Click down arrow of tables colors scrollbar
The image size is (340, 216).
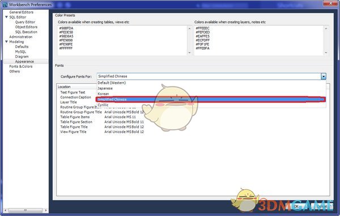point(189,53)
